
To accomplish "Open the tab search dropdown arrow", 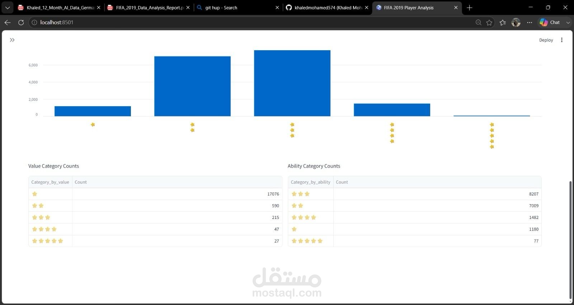I will click(7, 8).
